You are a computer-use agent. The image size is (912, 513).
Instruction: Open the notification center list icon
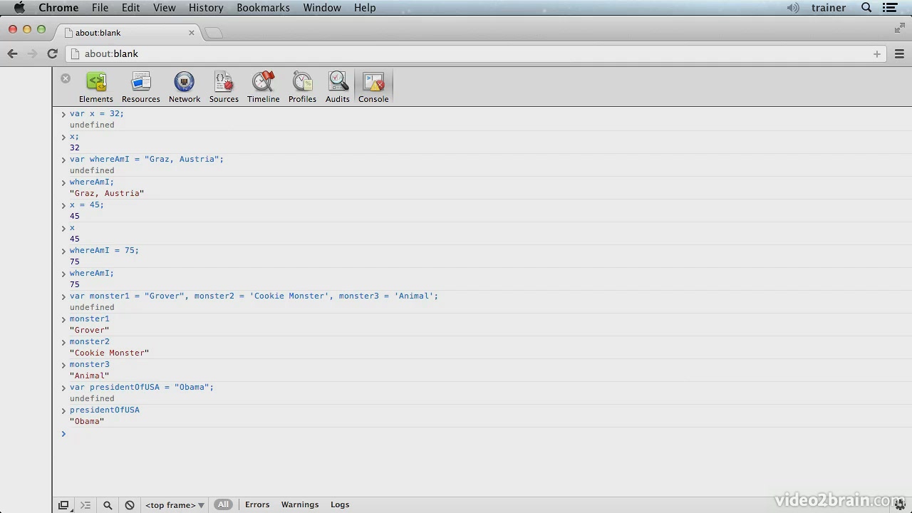pyautogui.click(x=890, y=8)
